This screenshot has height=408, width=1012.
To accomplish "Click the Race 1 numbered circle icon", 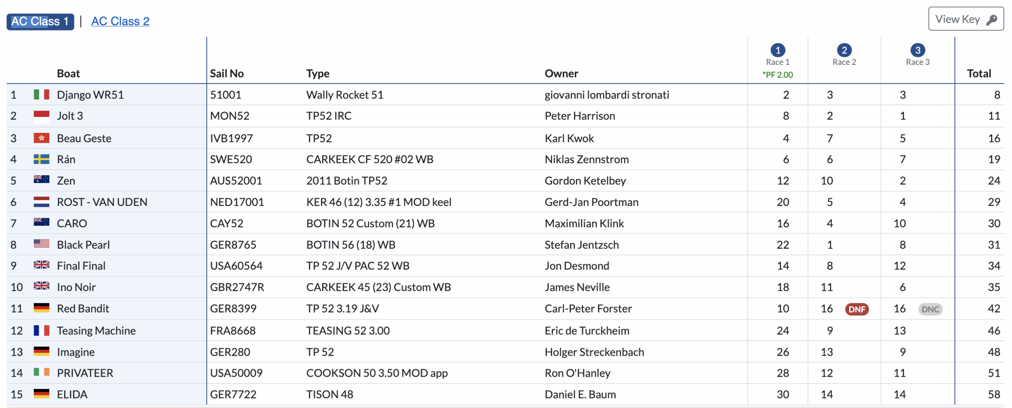I will pos(778,50).
